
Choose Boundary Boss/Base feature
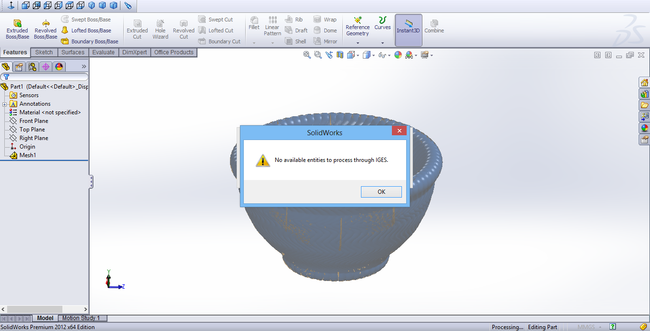pos(90,41)
